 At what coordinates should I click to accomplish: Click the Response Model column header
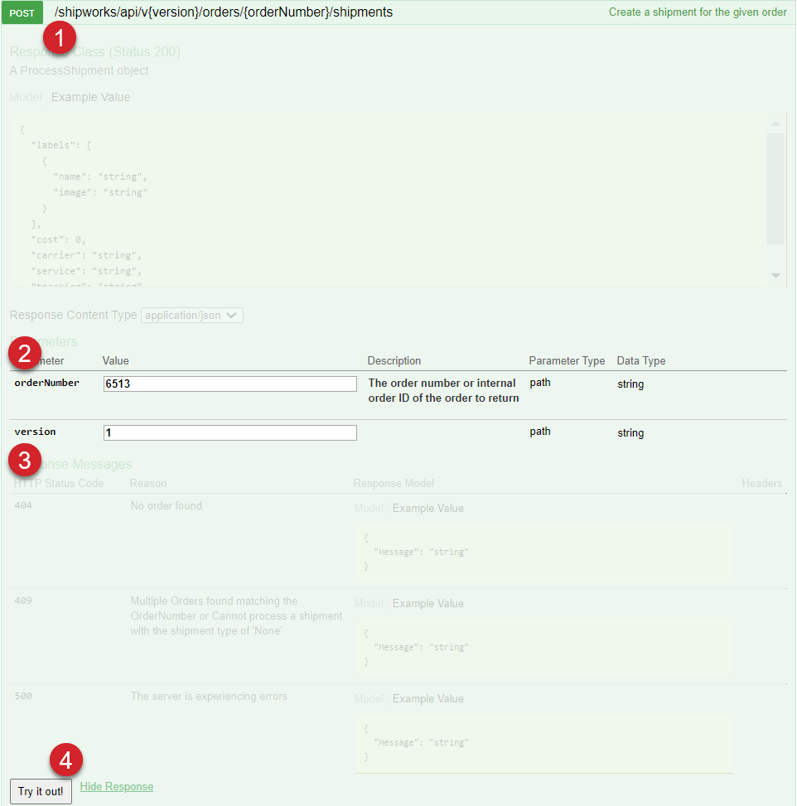coord(394,484)
